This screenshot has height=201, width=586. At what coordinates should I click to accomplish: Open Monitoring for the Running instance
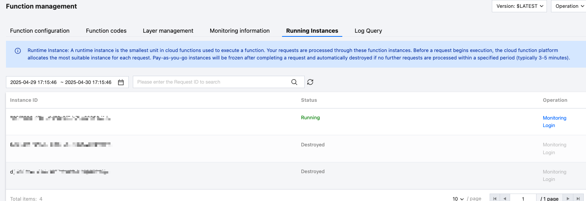[554, 118]
